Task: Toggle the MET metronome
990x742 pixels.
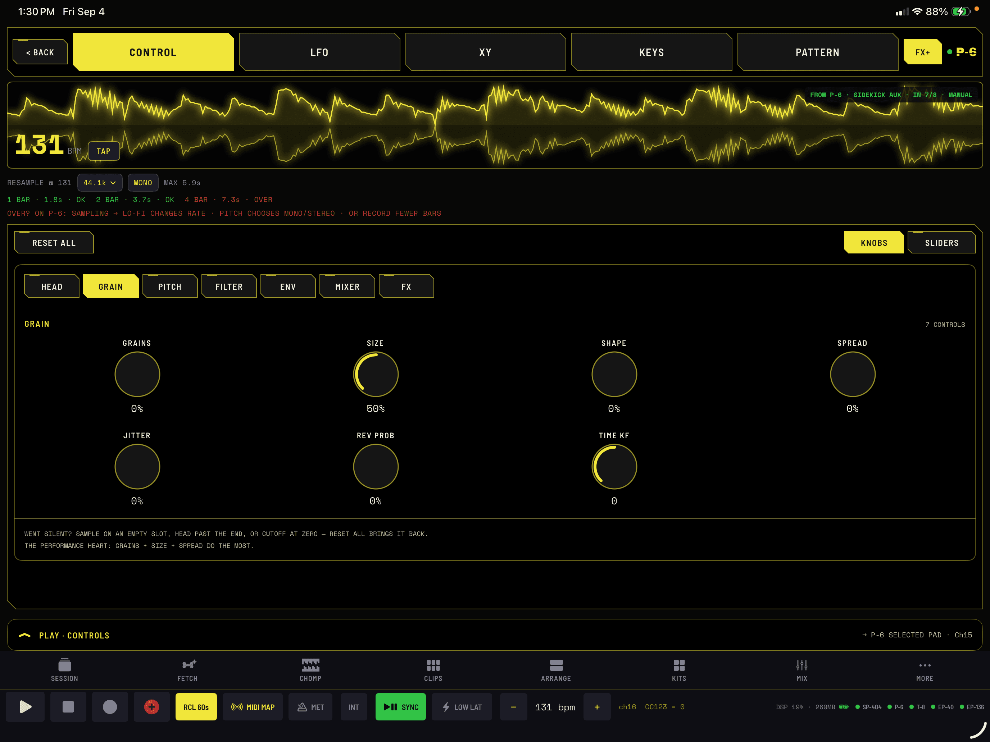Action: 310,707
